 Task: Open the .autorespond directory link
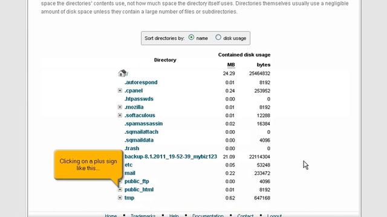pos(141,83)
